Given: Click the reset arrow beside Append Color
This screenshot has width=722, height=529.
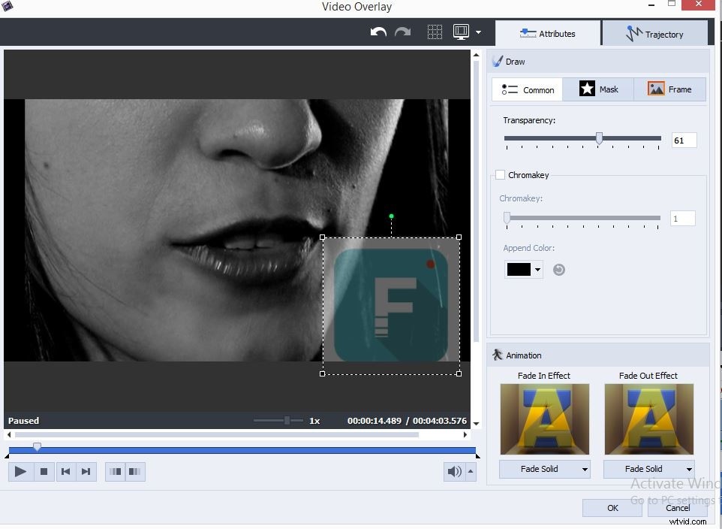Looking at the screenshot, I should coord(558,269).
